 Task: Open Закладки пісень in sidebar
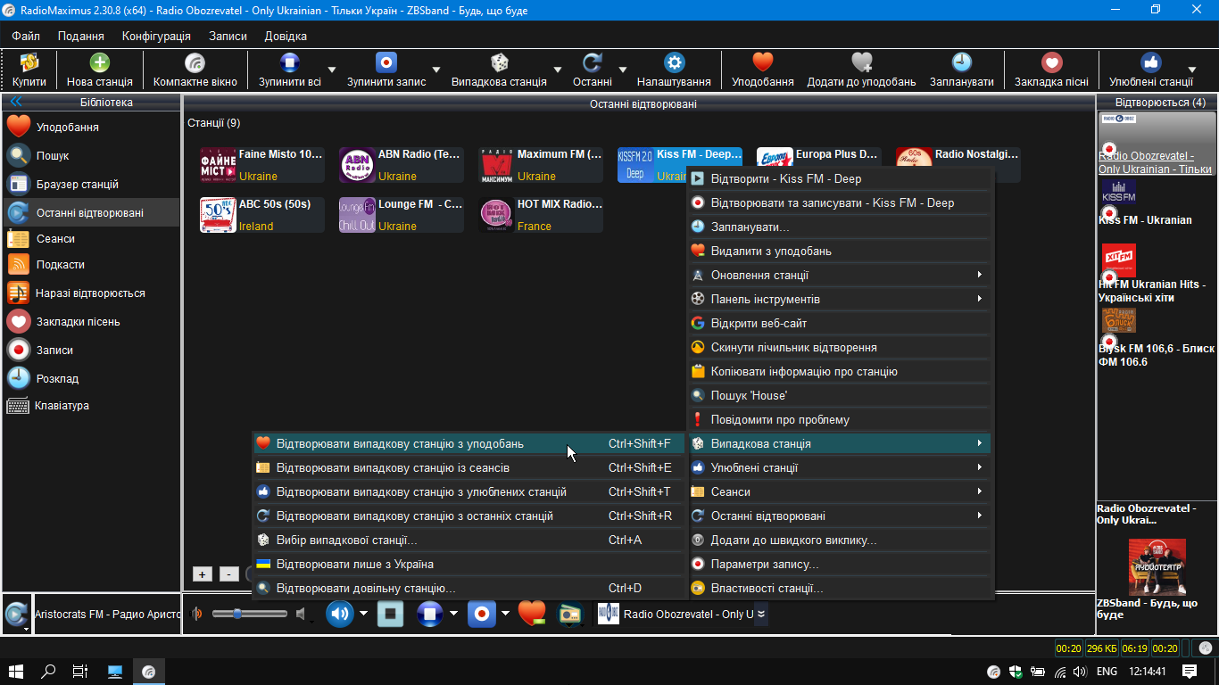click(x=90, y=321)
